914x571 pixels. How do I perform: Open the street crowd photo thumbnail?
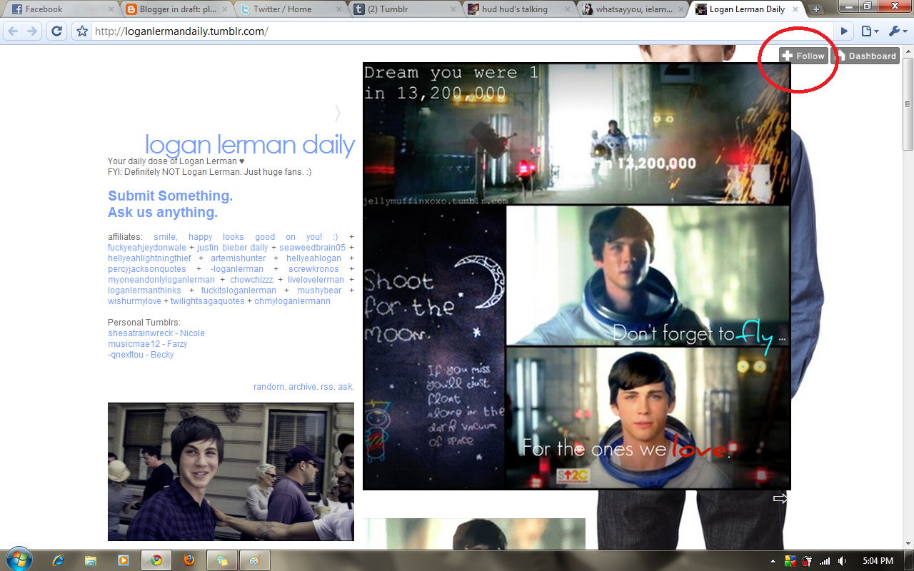[x=231, y=472]
